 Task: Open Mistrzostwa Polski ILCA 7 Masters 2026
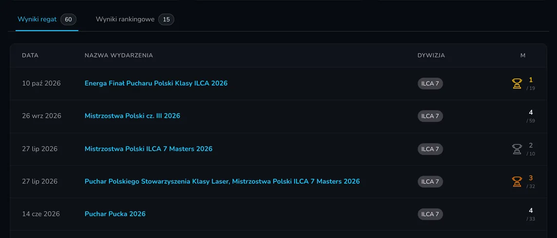coord(149,149)
